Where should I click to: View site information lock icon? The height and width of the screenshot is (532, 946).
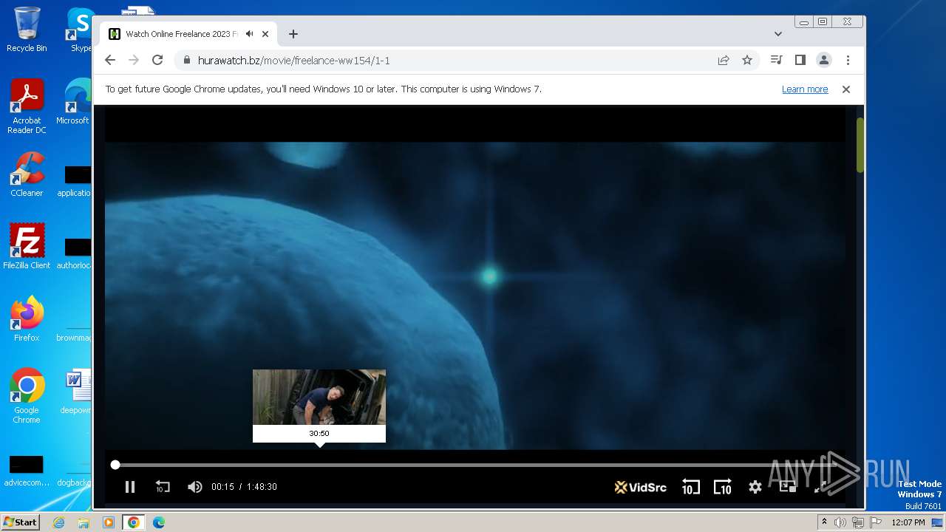tap(186, 61)
